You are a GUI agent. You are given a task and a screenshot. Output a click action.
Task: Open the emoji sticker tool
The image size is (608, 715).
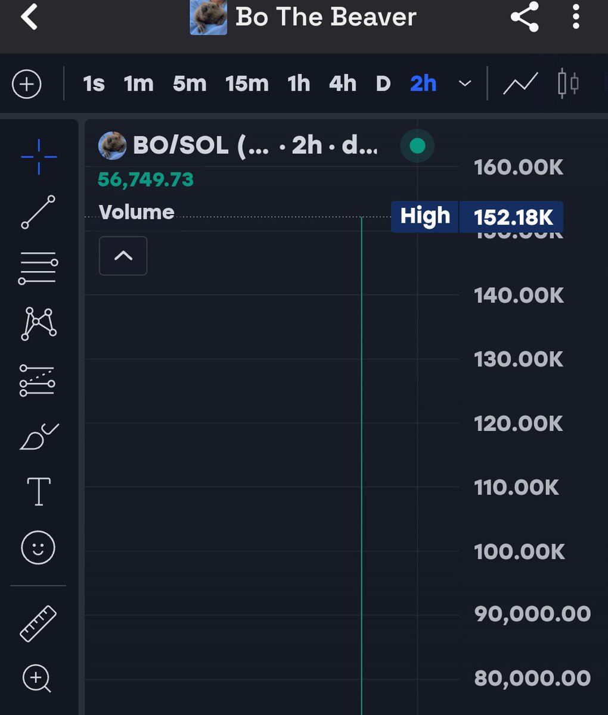click(38, 548)
